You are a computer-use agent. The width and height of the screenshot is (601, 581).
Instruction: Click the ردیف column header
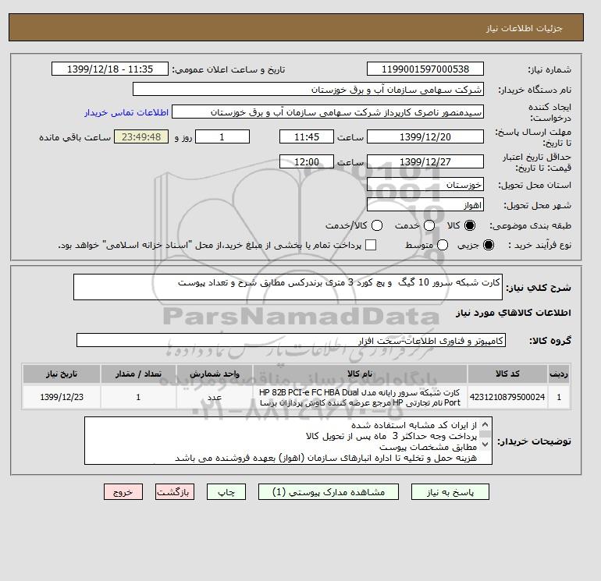pos(559,374)
